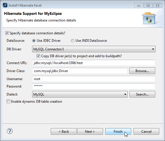Click the Search button beside Dialect
The image size is (165, 141).
coord(142,94)
